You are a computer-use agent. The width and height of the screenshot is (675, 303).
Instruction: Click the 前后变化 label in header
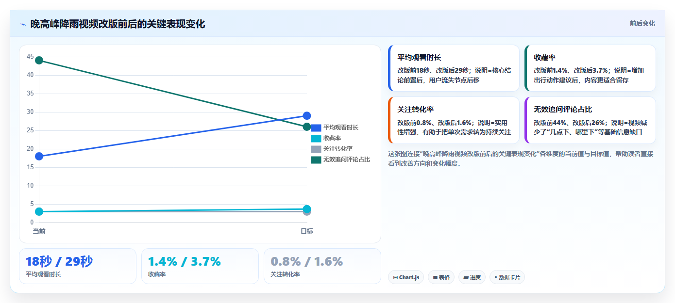tap(642, 23)
